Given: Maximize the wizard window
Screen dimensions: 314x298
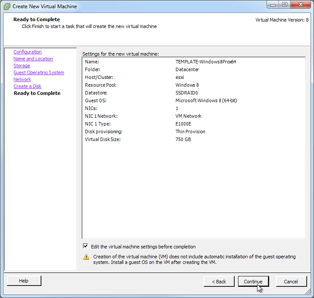Looking at the screenshot, I should pyautogui.click(x=285, y=5).
